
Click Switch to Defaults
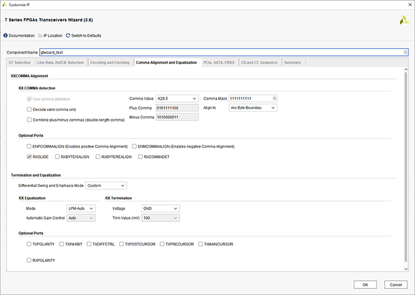86,36
